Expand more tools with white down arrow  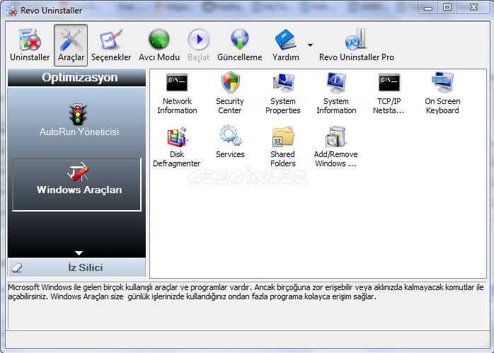point(79,253)
